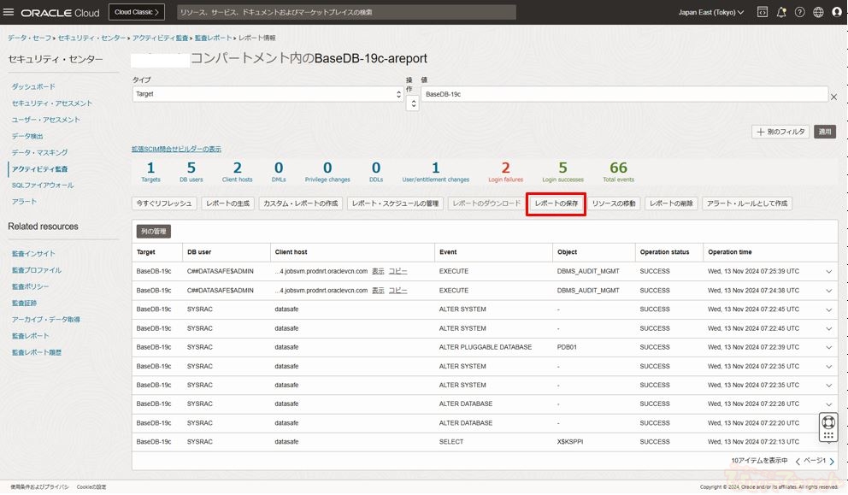Click the 列の管理 button
This screenshot has height=495, width=848.
pos(154,232)
